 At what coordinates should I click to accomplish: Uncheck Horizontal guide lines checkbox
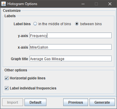(x=6, y=78)
